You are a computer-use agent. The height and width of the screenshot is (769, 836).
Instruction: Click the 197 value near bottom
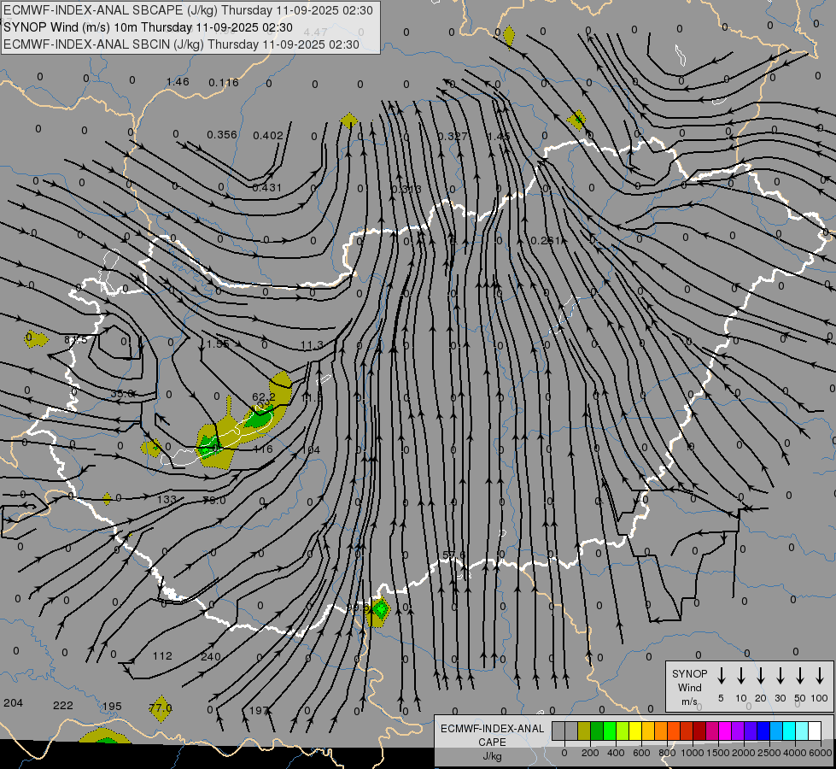[x=259, y=711]
